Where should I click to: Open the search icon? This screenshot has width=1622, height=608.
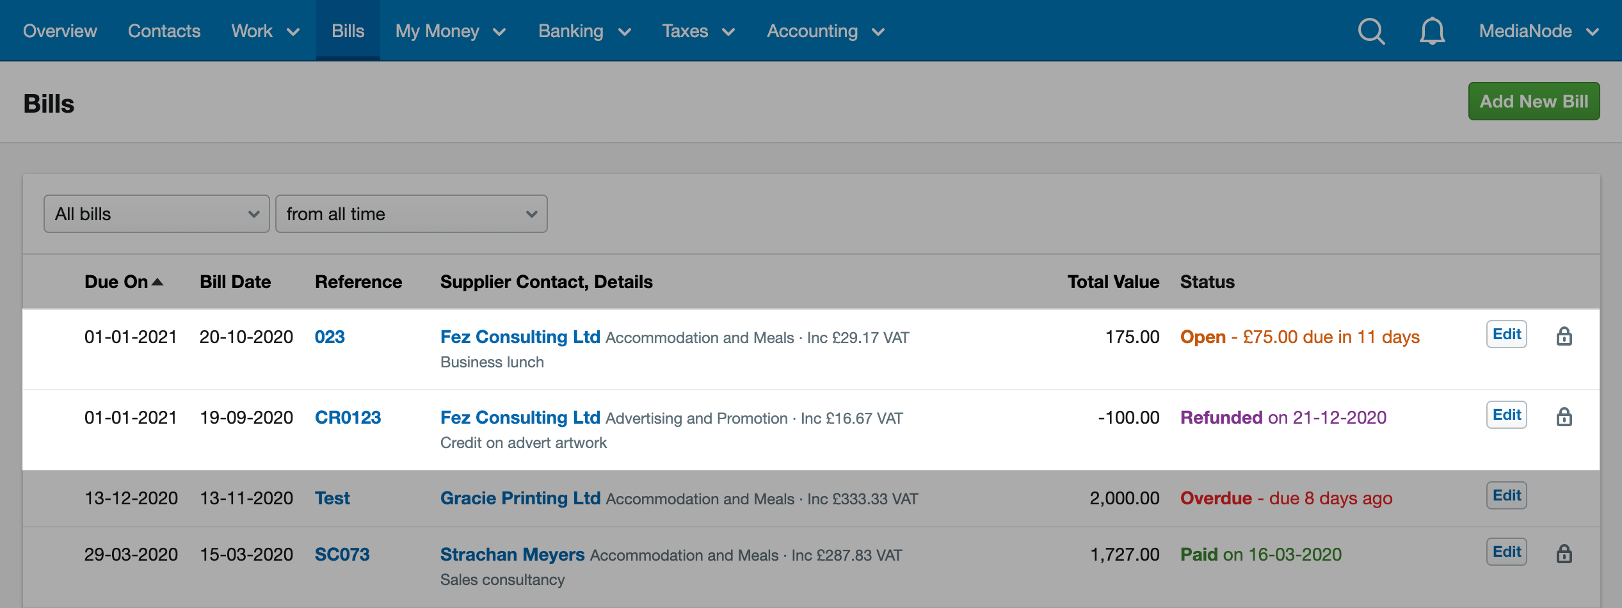pos(1370,31)
